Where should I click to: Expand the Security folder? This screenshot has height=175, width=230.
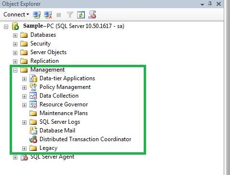point(15,44)
